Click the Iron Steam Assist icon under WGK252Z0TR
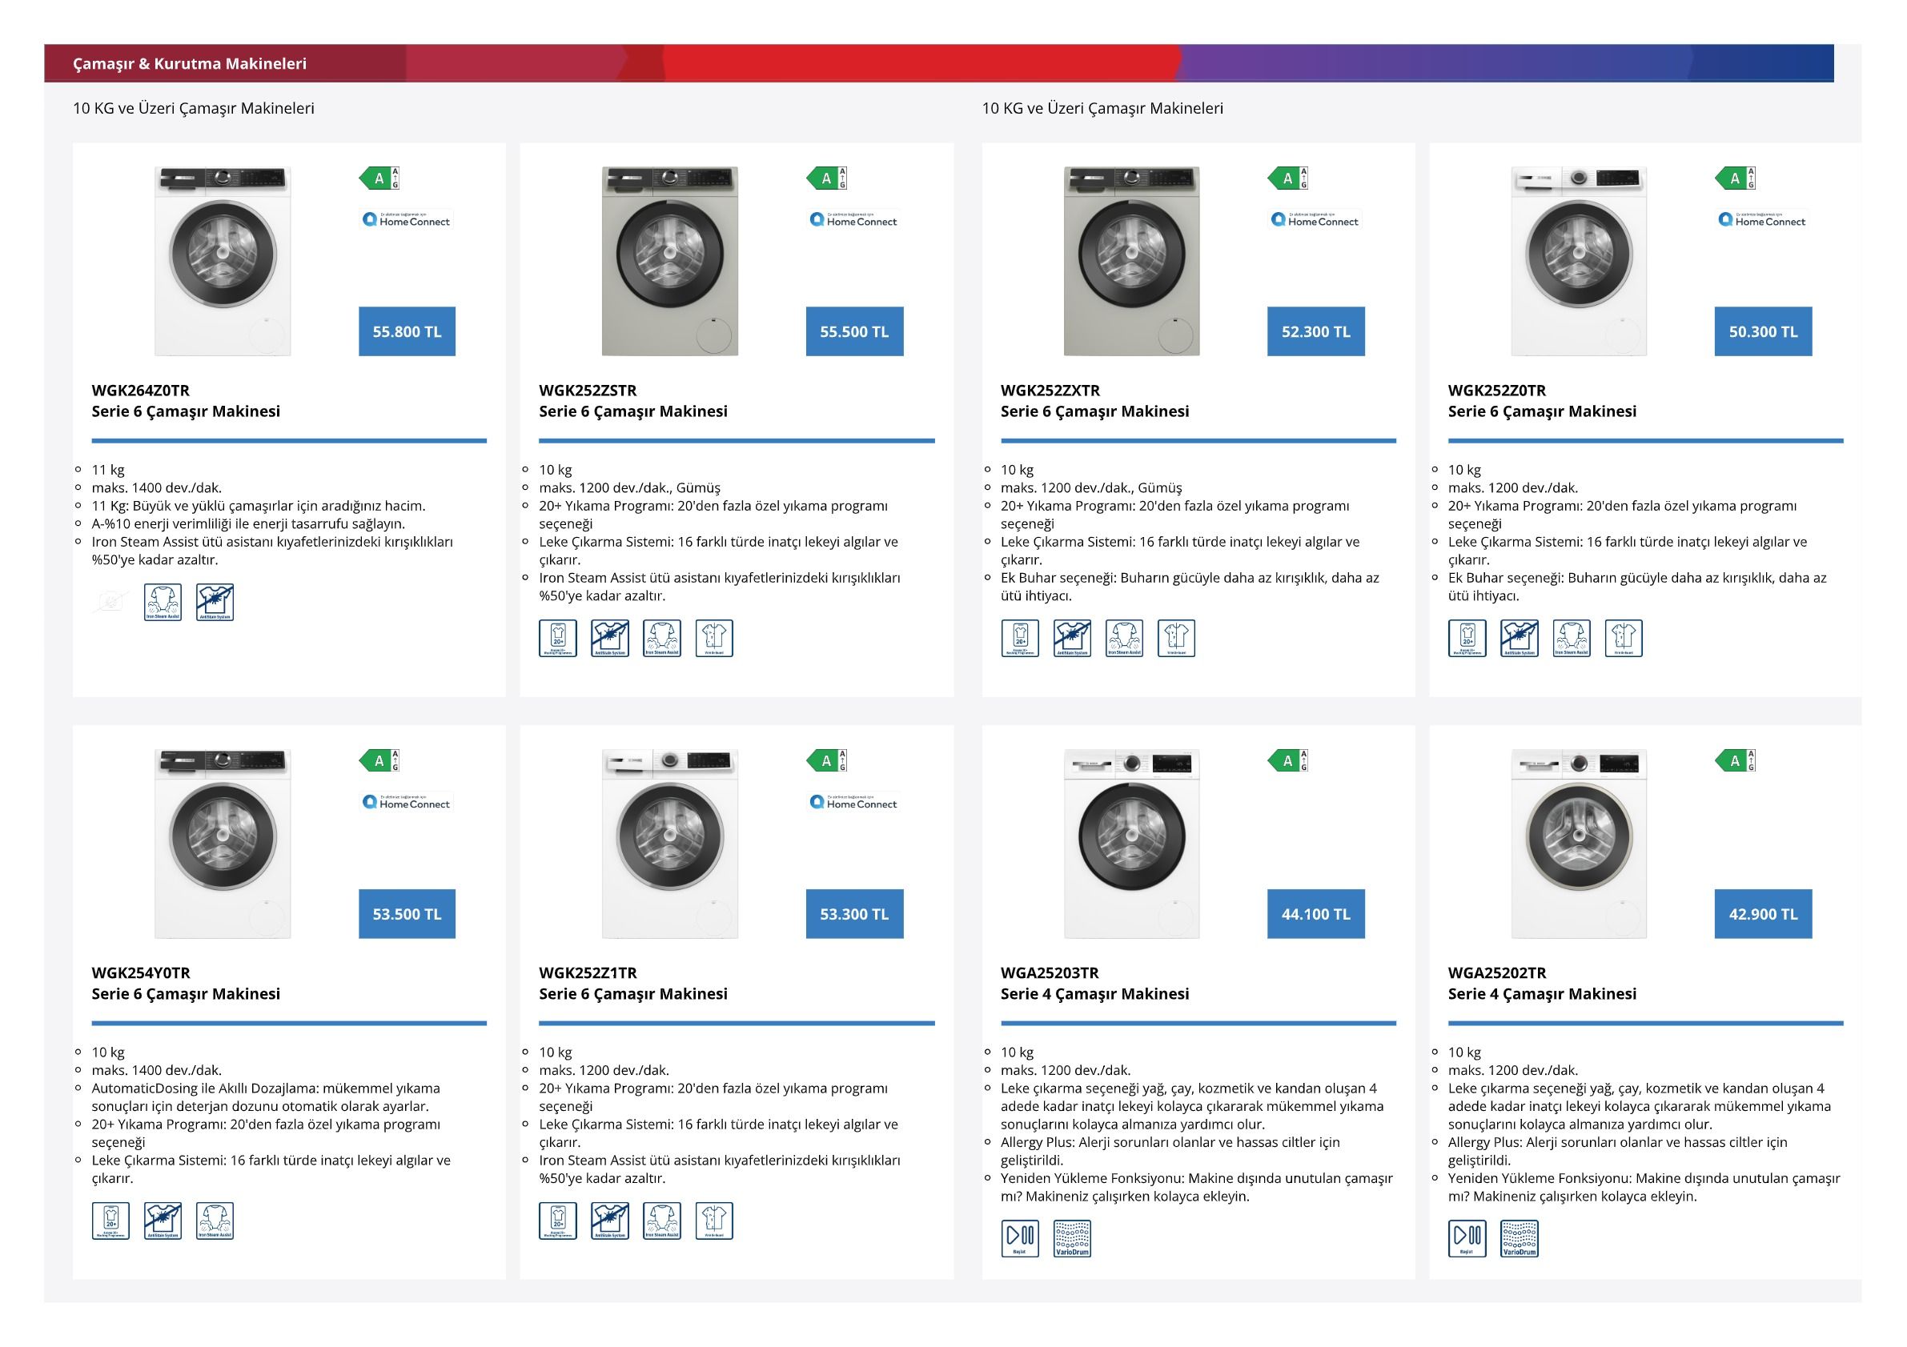 tap(1572, 638)
